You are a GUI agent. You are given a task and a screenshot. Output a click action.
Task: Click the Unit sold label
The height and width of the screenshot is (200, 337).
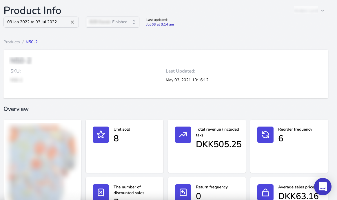tap(122, 129)
